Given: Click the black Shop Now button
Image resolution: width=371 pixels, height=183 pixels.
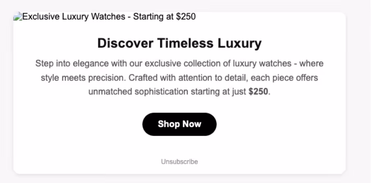Looking at the screenshot, I should pos(179,124).
